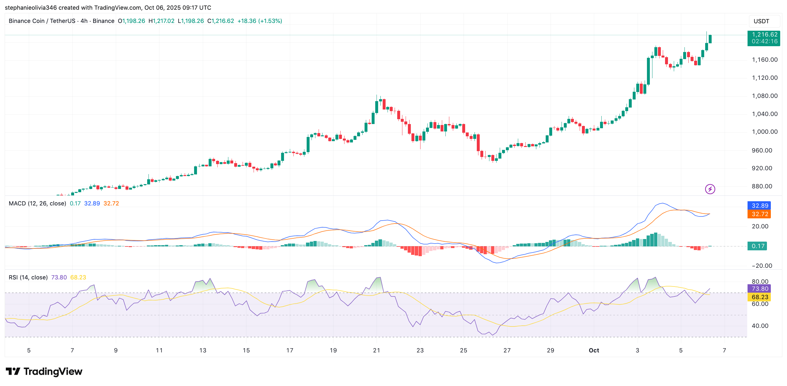The image size is (787, 386).
Task: Click the orange signal value tag 32.72
Action: 759,214
